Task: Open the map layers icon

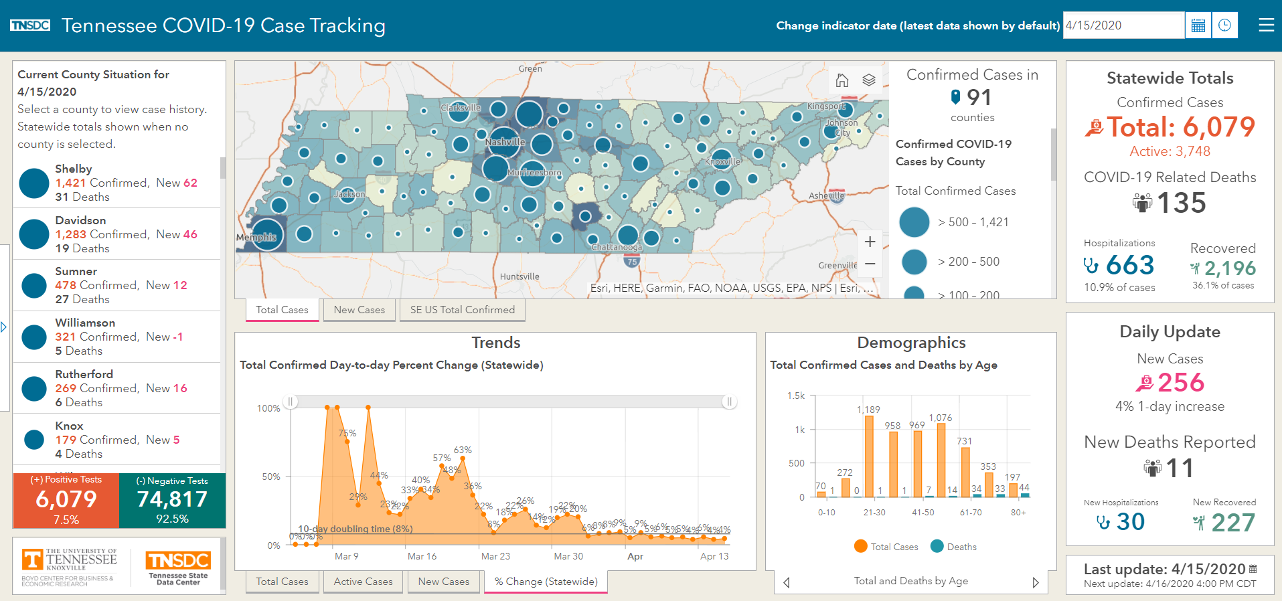Action: pos(869,80)
